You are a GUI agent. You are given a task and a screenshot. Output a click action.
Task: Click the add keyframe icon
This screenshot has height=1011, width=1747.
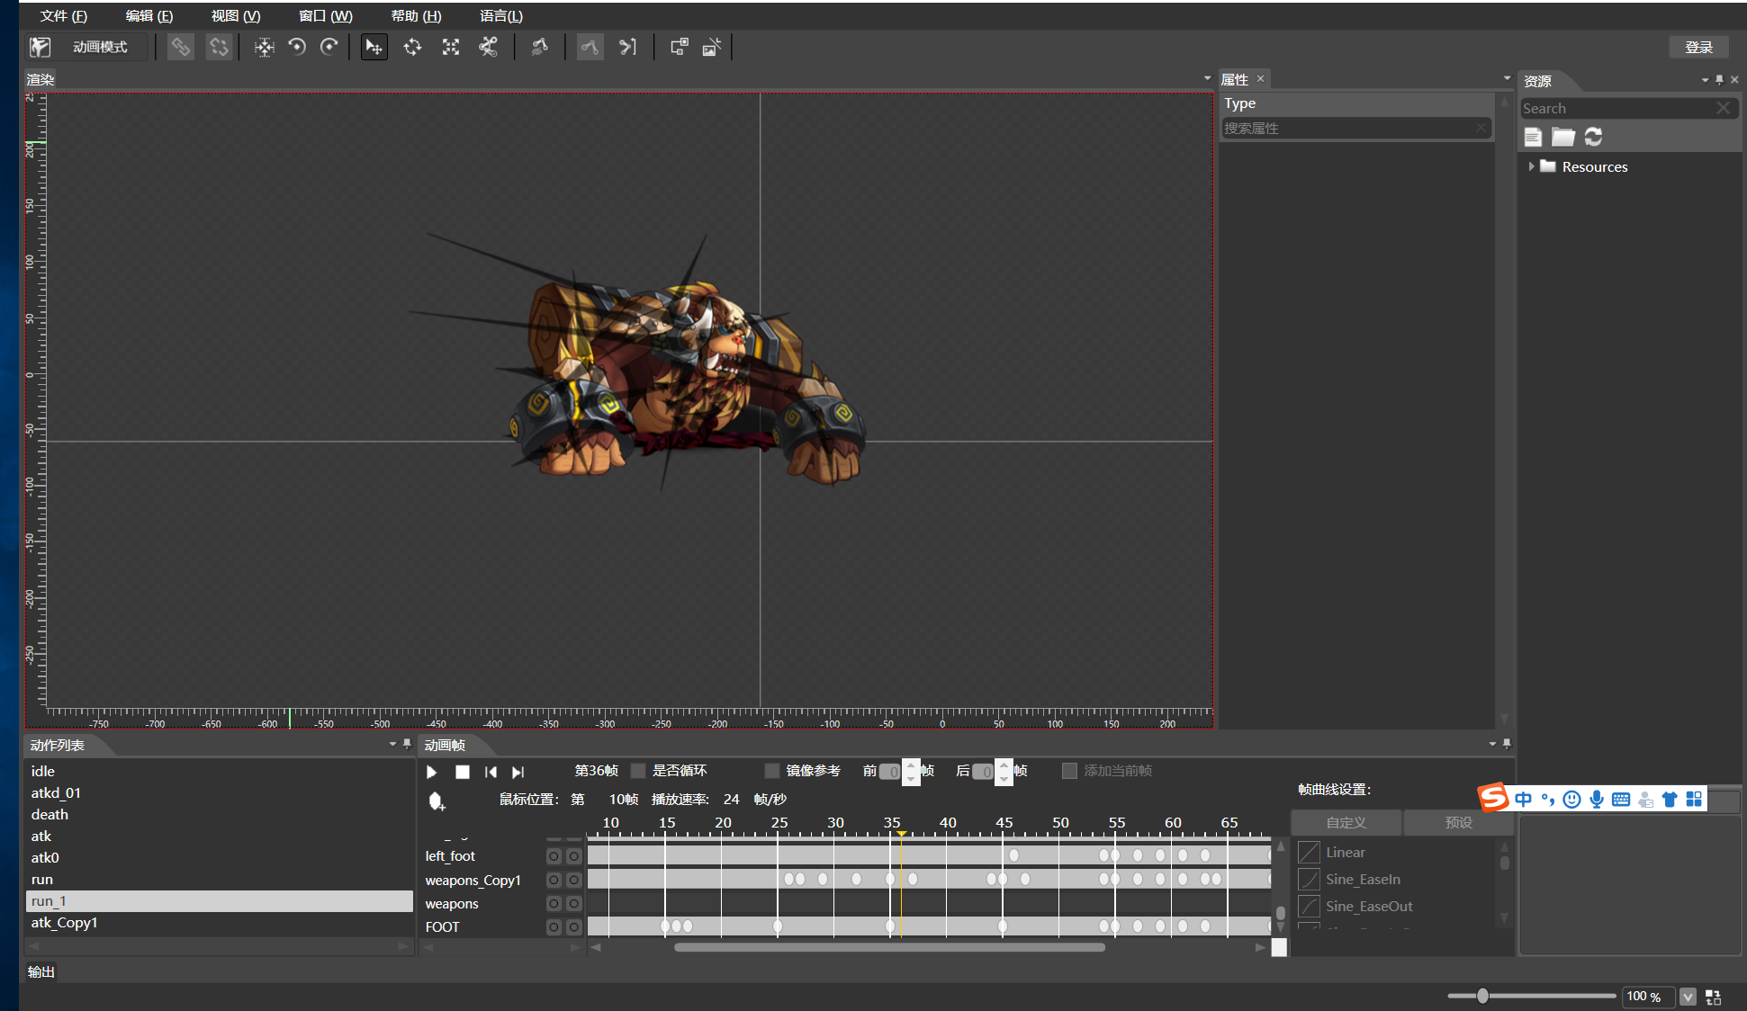pos(437,801)
